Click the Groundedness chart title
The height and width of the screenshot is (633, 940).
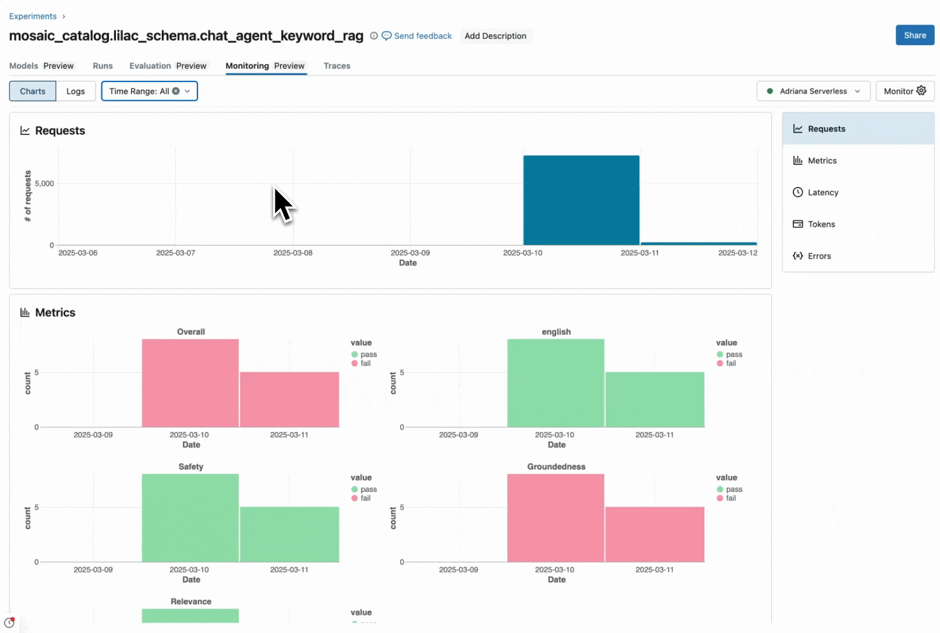(x=556, y=467)
